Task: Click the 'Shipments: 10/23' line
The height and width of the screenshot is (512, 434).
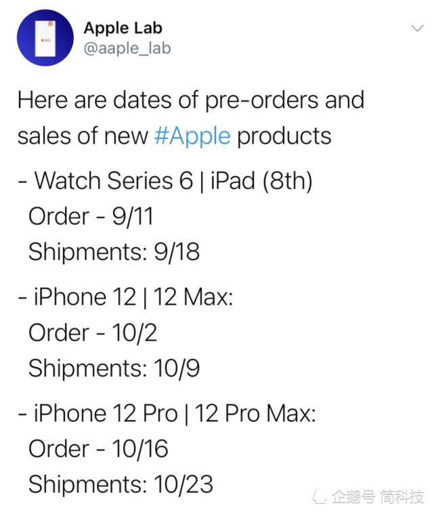Action: point(121,484)
